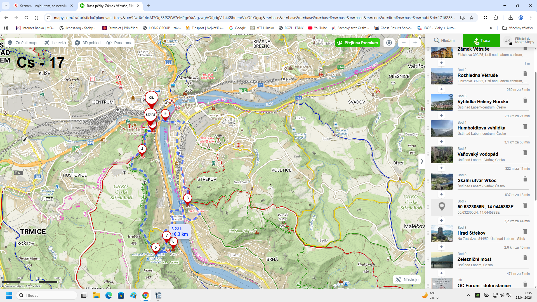The width and height of the screenshot is (537, 302).
Task: Open Změnit mapu layer selector
Action: 23,43
